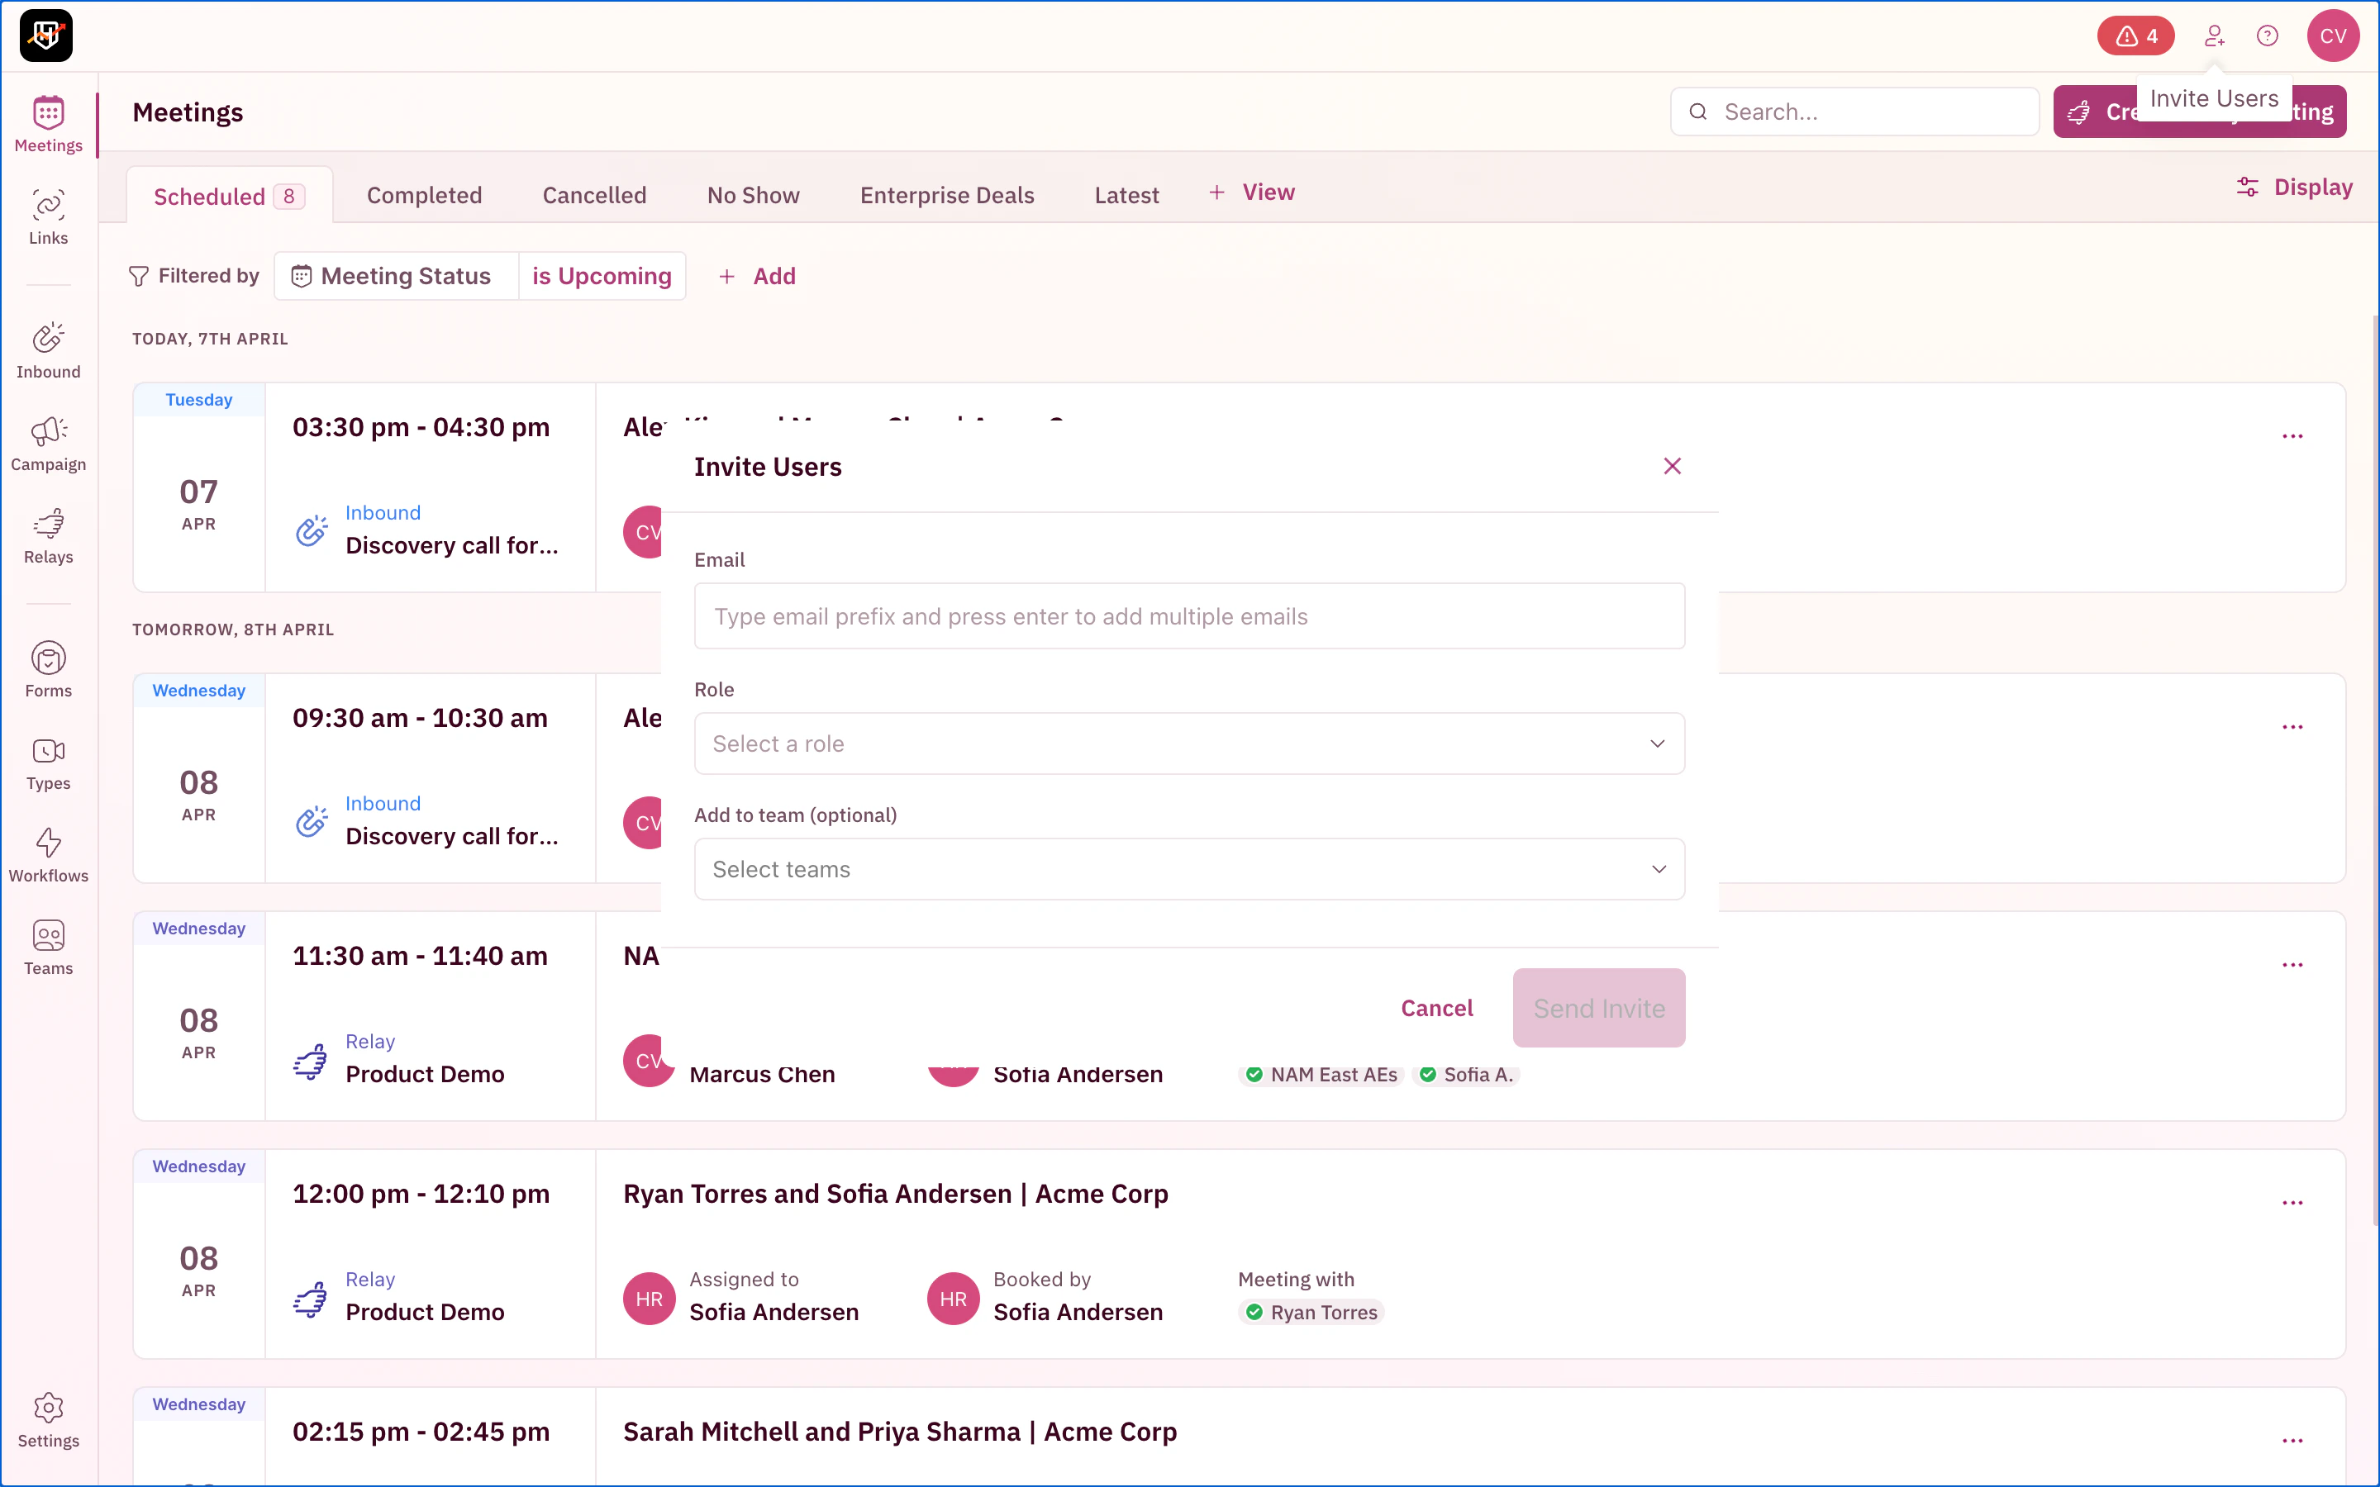Open the Display options menu
The image size is (2380, 1487).
(2294, 187)
